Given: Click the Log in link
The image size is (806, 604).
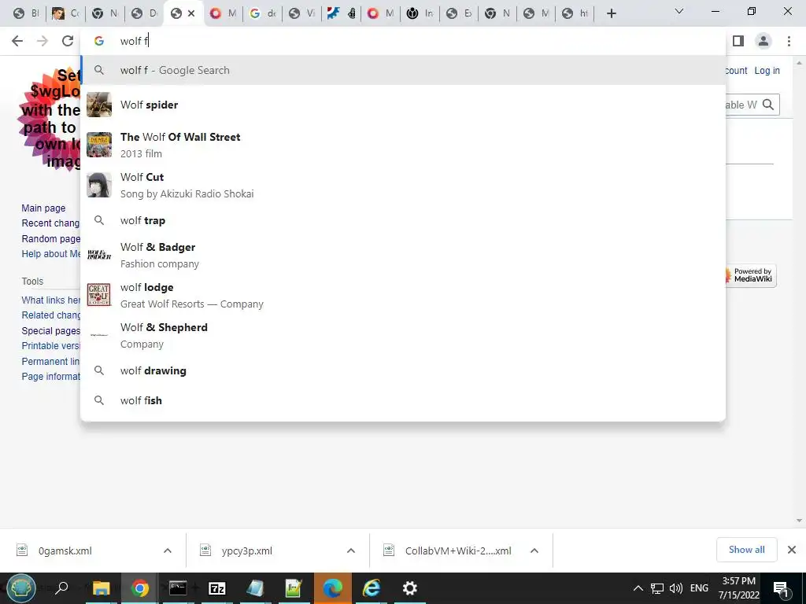Looking at the screenshot, I should 767,70.
